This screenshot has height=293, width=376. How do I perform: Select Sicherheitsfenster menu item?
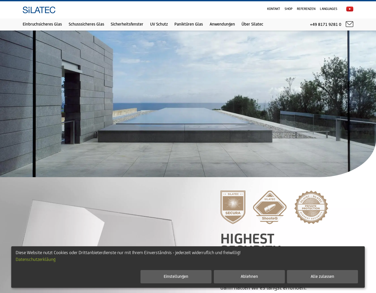[x=127, y=24]
